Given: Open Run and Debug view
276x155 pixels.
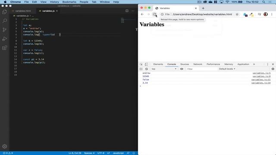Looking at the screenshot, I should pos(5,39).
